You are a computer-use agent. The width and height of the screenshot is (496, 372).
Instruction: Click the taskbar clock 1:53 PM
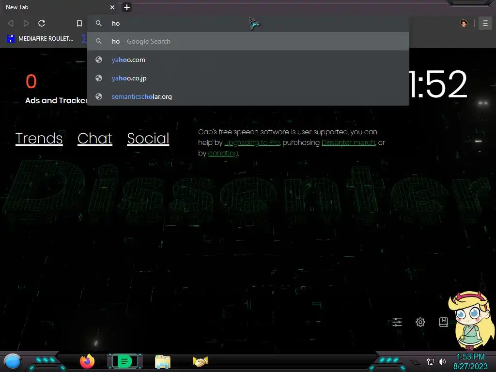click(470, 357)
